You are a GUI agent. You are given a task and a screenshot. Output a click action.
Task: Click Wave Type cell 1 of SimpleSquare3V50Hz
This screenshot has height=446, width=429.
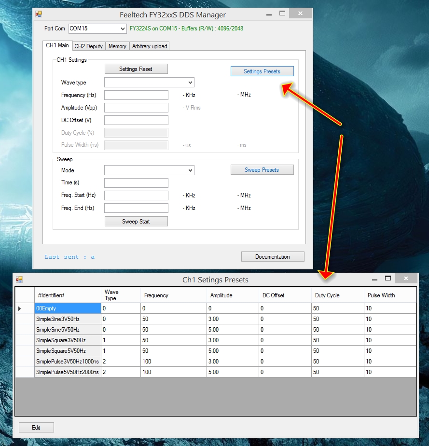[121, 340]
